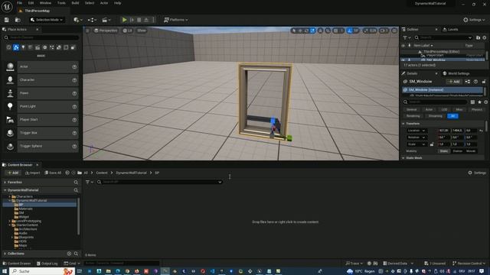
Task: Switch to the World Settings tab
Action: (x=456, y=73)
